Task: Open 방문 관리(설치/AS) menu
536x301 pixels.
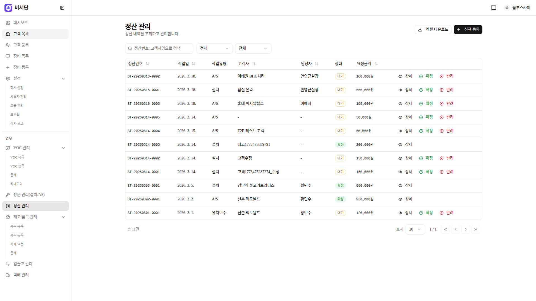Action: (x=35, y=195)
